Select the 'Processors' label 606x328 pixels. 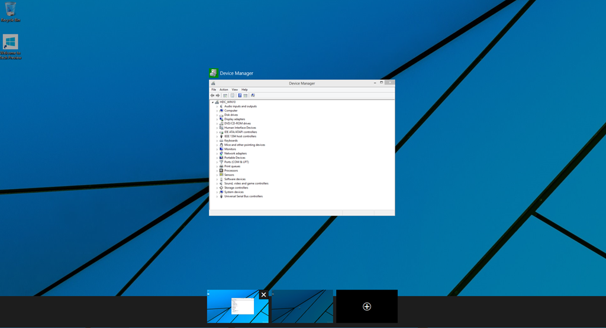pos(231,171)
